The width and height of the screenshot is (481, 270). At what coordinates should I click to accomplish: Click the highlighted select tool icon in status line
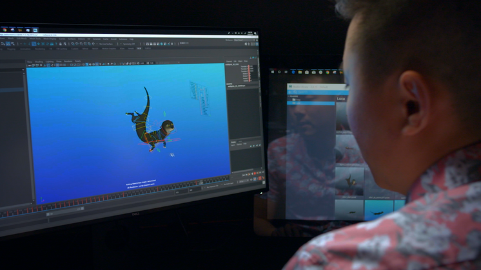(34, 44)
